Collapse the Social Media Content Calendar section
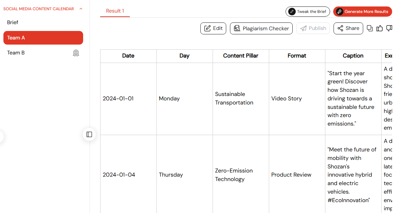401x213 pixels. tap(81, 9)
